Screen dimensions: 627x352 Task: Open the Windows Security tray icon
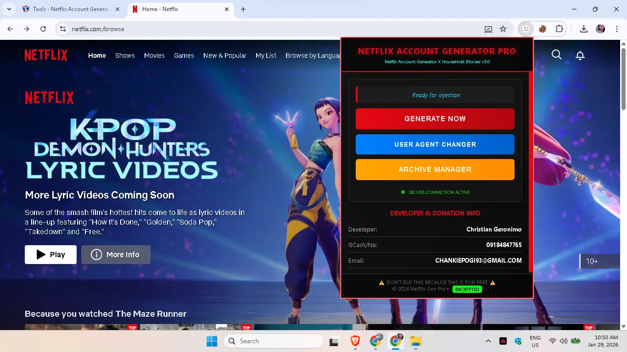click(518, 341)
